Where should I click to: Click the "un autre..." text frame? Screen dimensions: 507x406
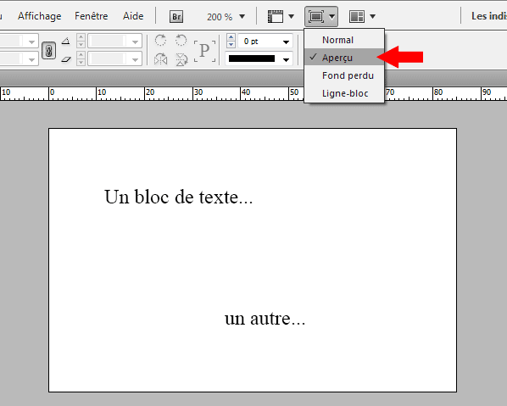click(265, 318)
